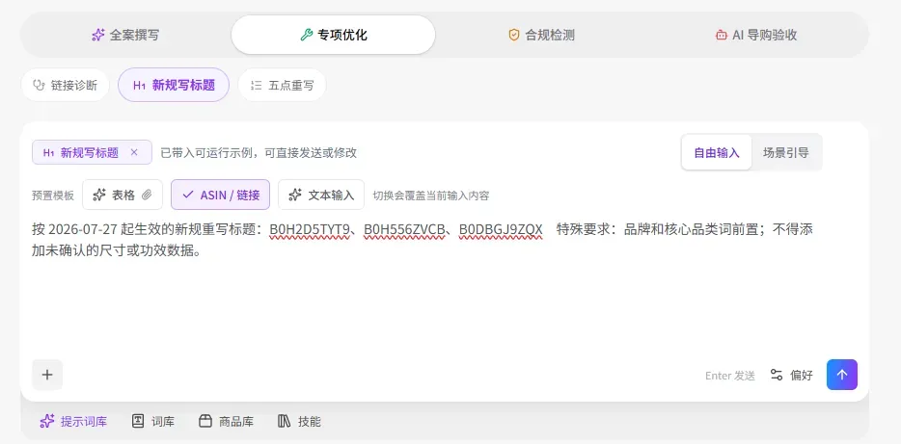
Task: Remove the 新规写标题 tag chip
Action: point(134,152)
